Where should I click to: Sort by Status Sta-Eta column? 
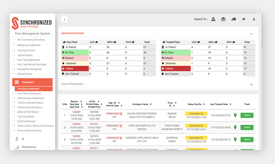(x=204, y=104)
